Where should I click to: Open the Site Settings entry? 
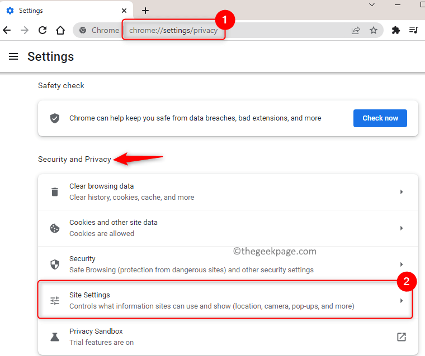click(228, 301)
